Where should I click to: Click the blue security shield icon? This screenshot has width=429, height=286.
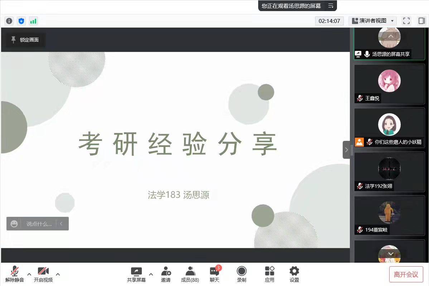(21, 21)
